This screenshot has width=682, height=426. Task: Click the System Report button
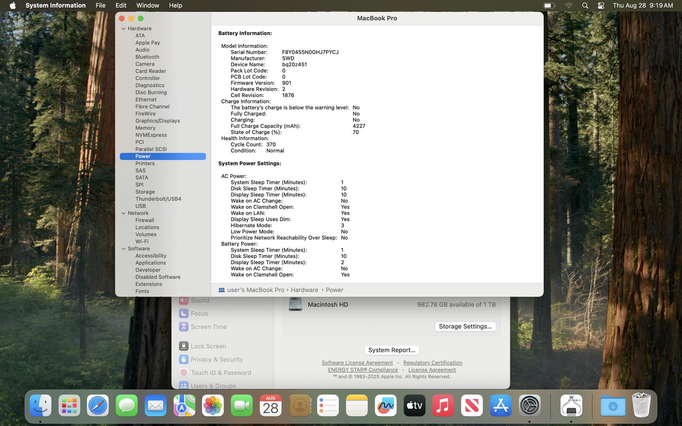tap(392, 350)
